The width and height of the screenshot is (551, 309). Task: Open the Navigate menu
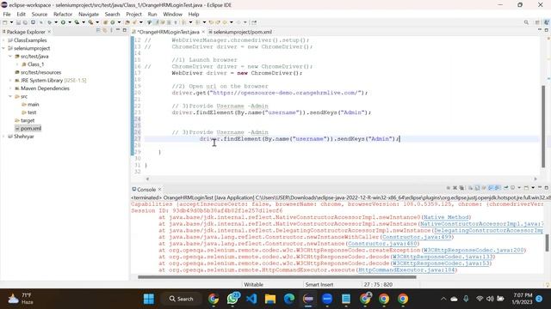coord(89,14)
